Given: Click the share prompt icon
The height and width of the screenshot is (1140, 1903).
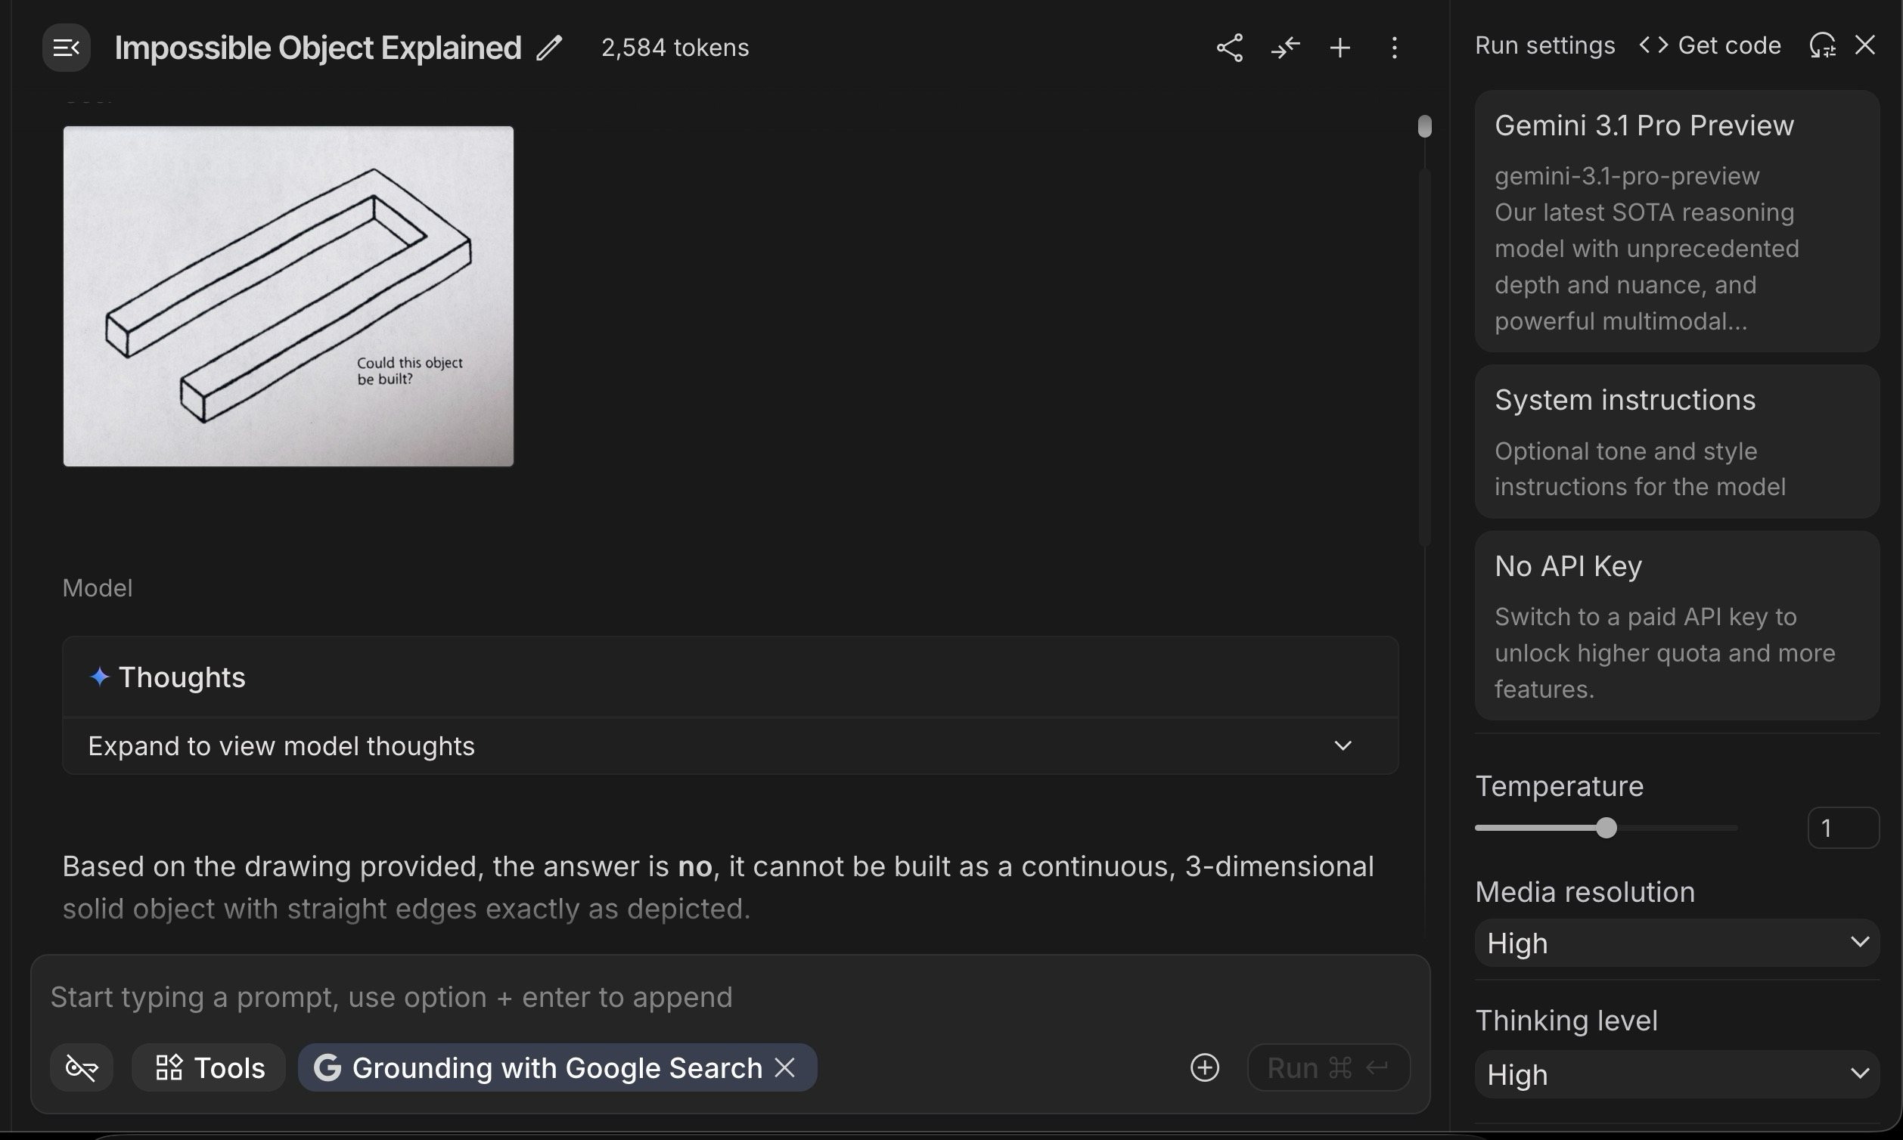Looking at the screenshot, I should click(x=1230, y=48).
